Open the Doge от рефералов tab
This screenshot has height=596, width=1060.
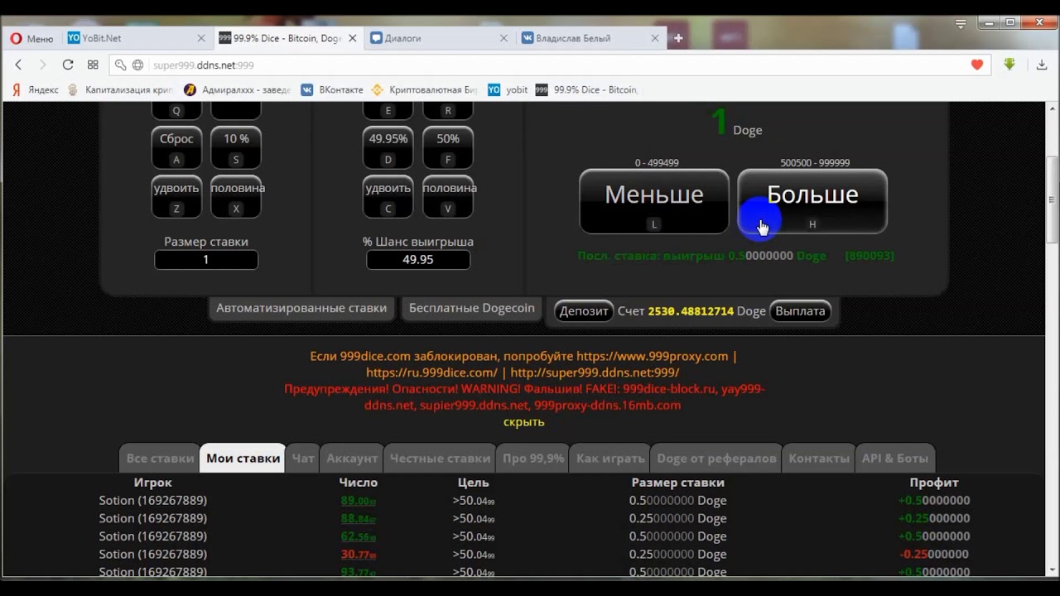[x=717, y=458]
